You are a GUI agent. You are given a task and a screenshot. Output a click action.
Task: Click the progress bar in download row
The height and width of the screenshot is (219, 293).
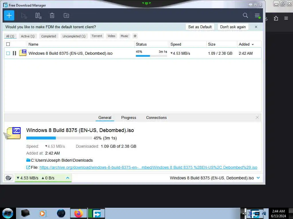coord(151,56)
